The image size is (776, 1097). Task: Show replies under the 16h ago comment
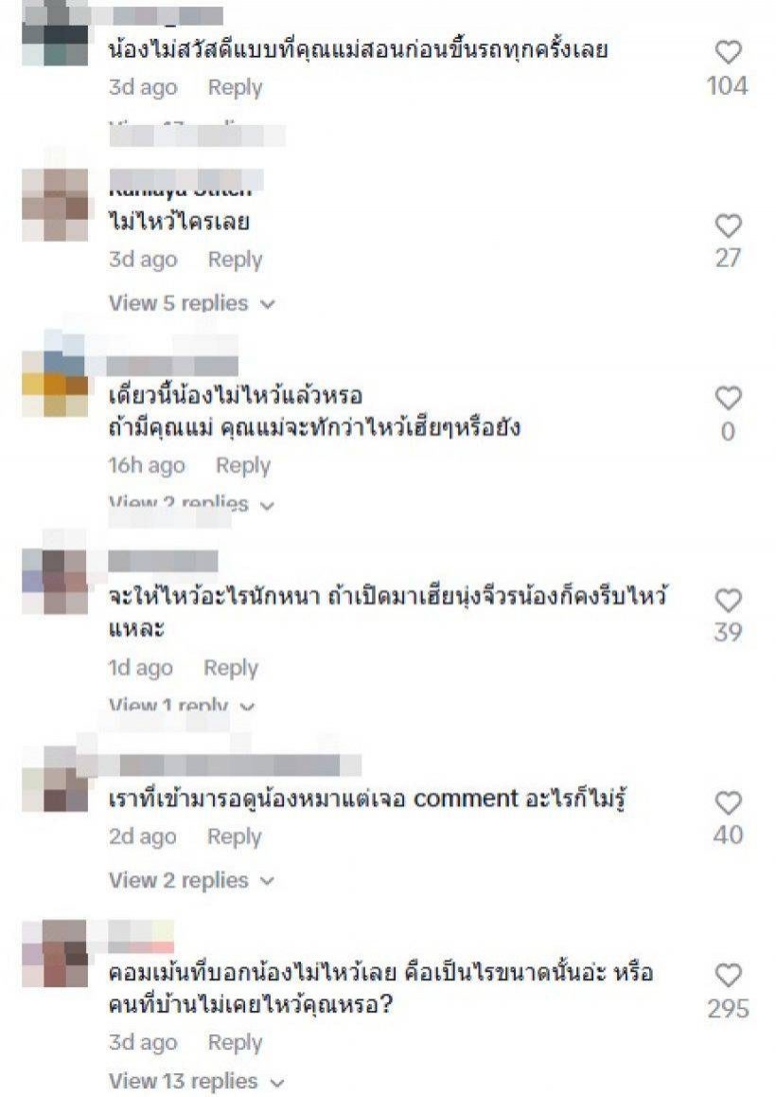[x=192, y=503]
